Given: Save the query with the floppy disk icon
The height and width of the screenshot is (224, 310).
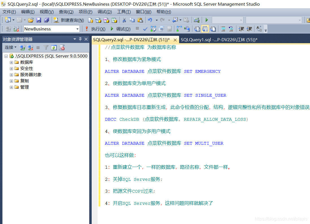Looking at the screenshot, I should [39, 20].
